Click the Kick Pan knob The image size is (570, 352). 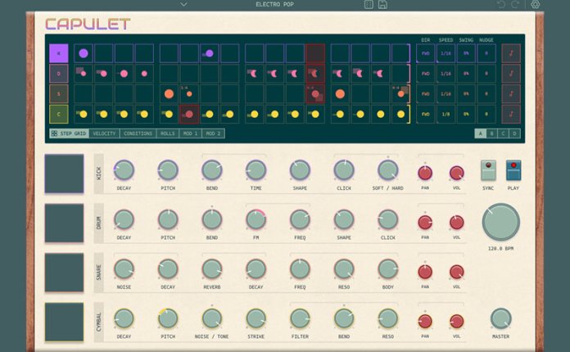425,173
